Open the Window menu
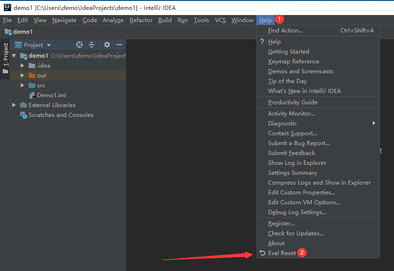394x271 pixels. coord(242,20)
